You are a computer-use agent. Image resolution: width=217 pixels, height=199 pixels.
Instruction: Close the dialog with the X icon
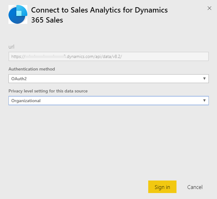[209, 8]
